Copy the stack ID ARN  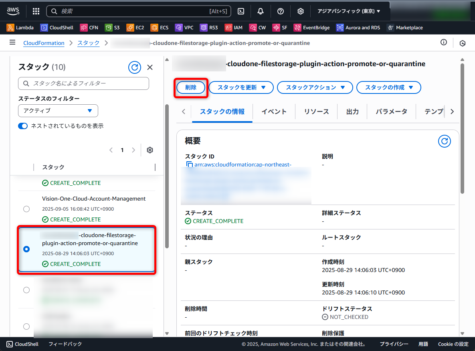[x=189, y=164]
